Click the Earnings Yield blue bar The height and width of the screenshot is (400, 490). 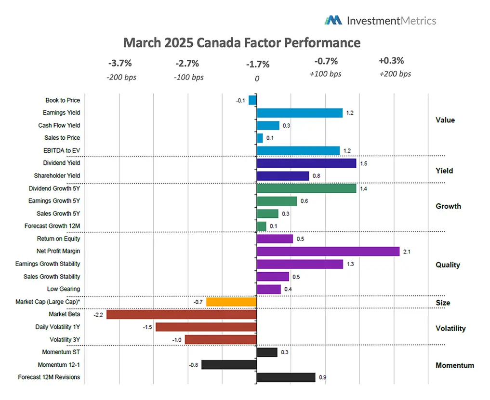click(x=299, y=113)
